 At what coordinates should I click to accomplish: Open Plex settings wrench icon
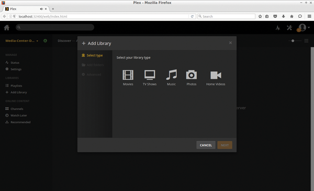point(289,28)
